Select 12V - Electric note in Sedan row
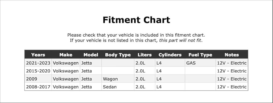The height and width of the screenshot is (103, 273). point(232,87)
